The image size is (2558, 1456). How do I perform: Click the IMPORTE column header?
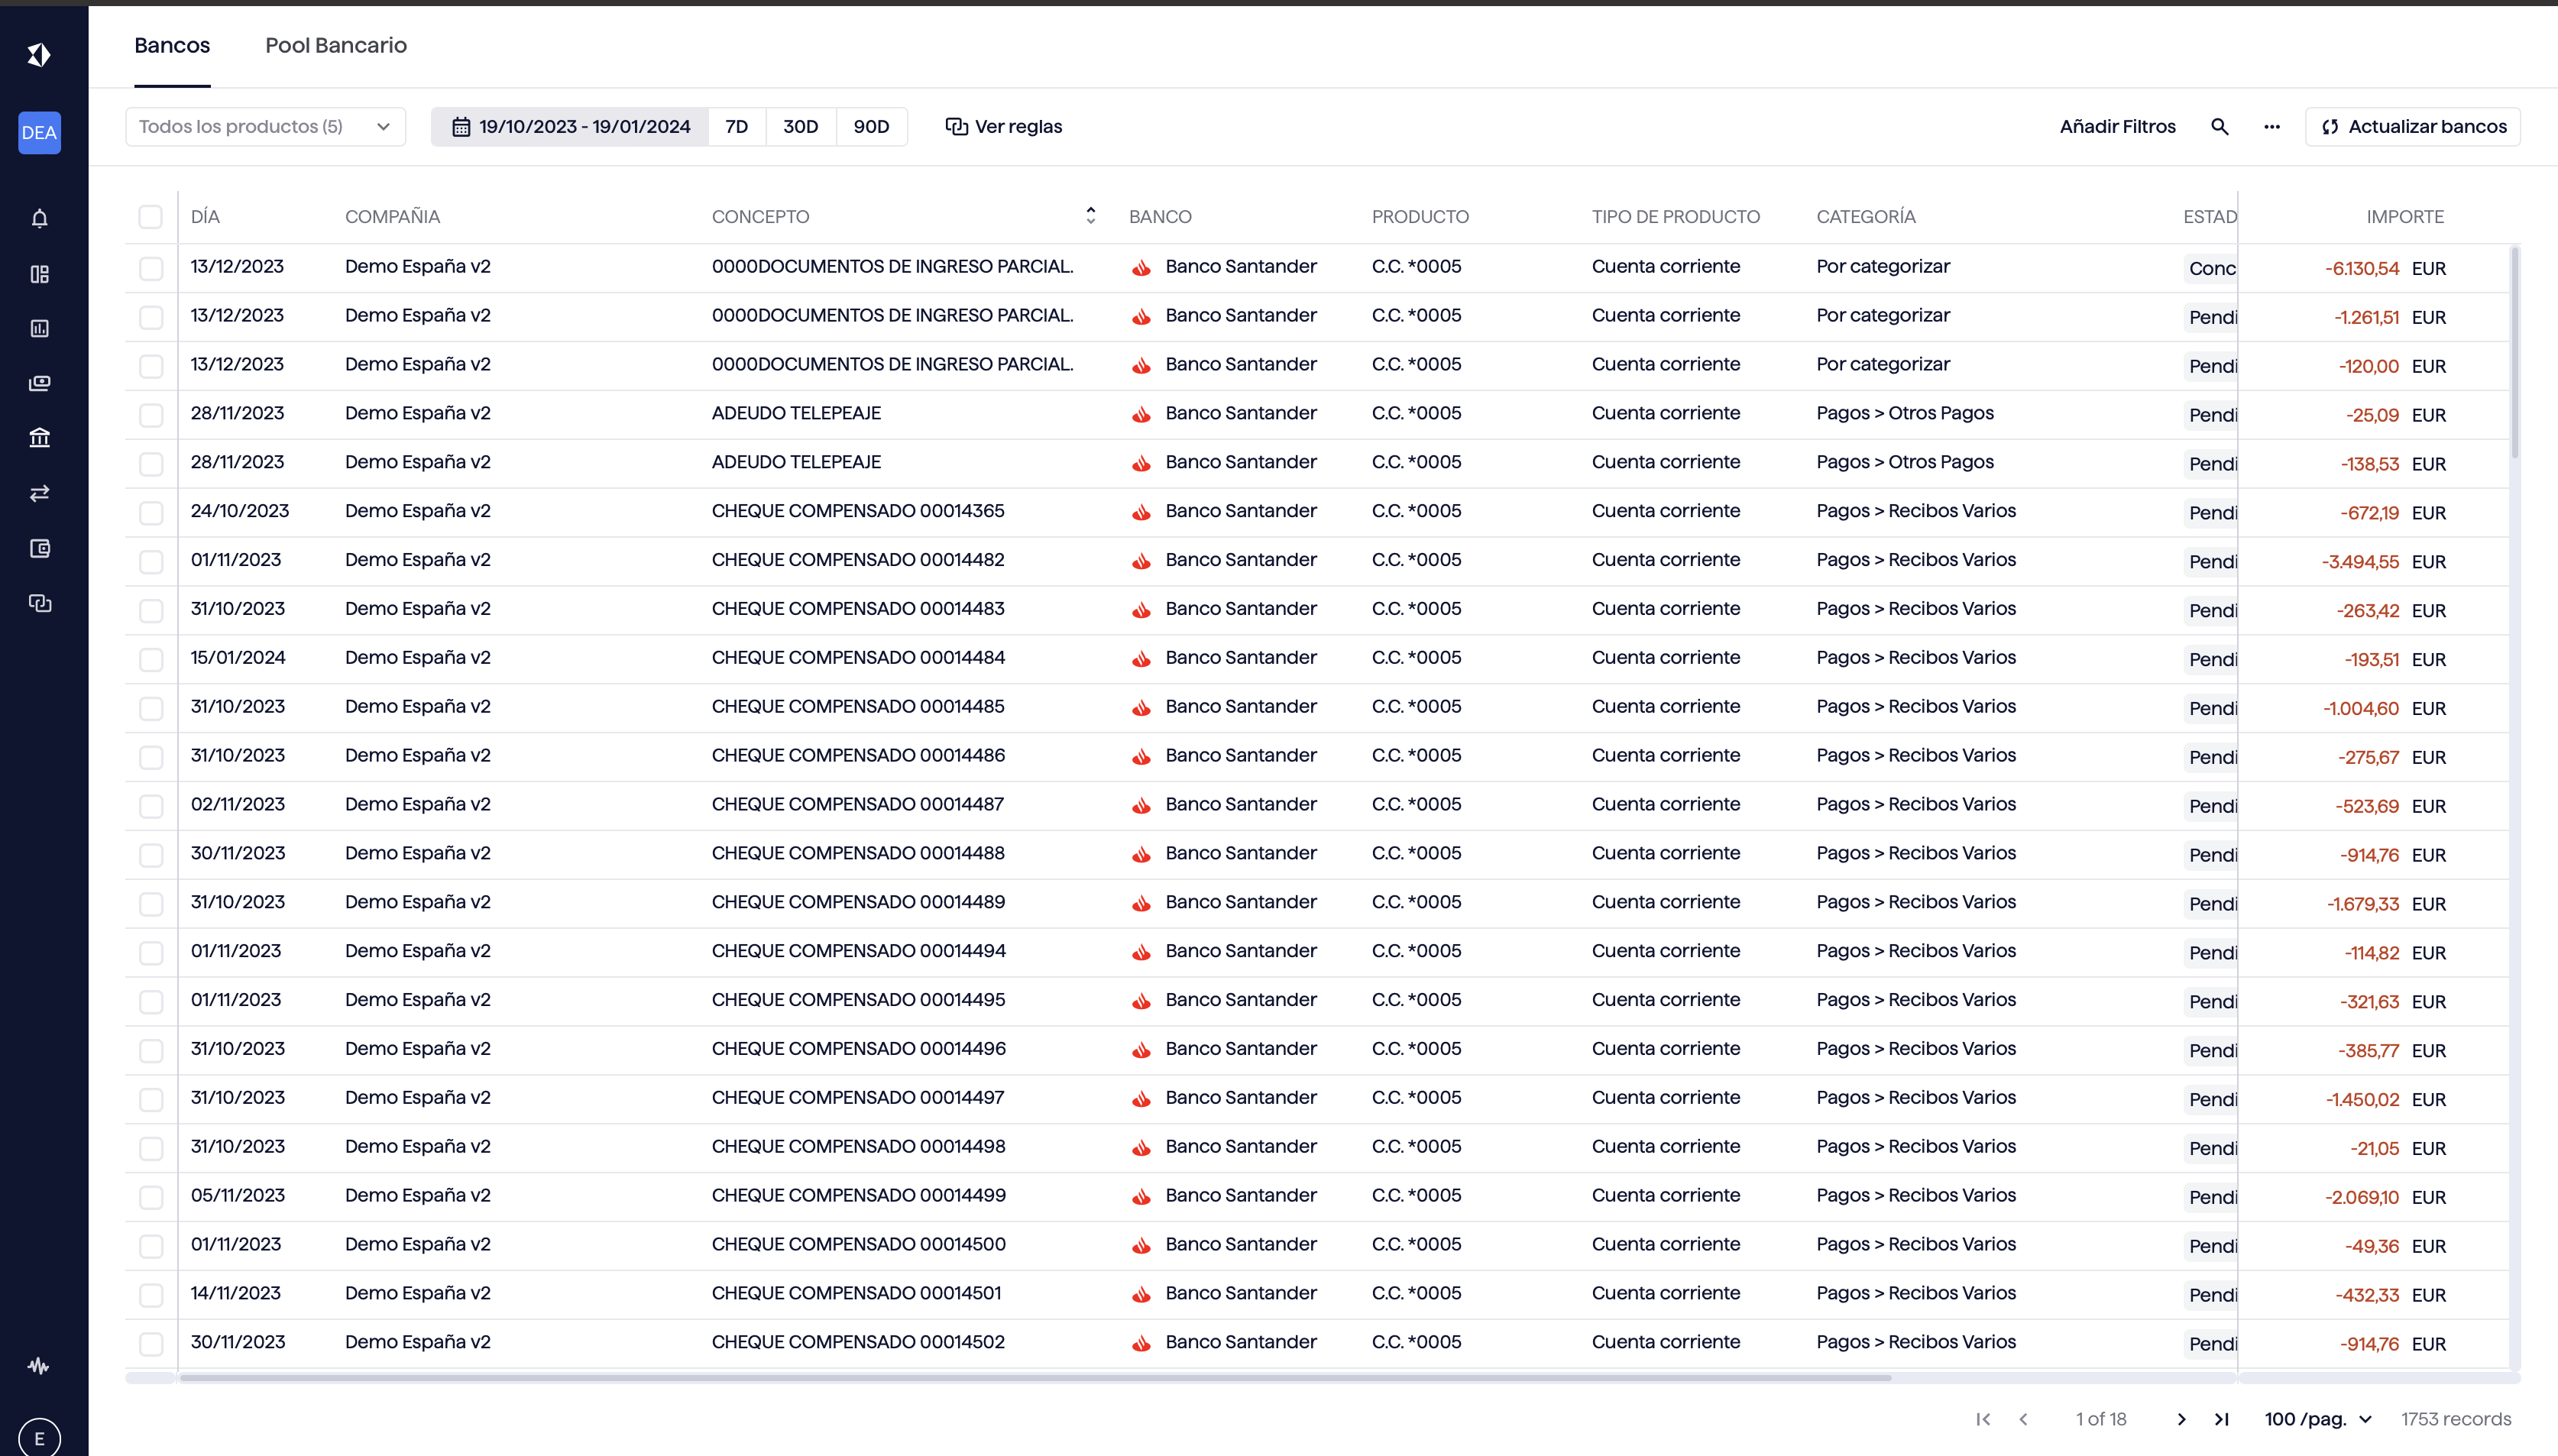2404,217
